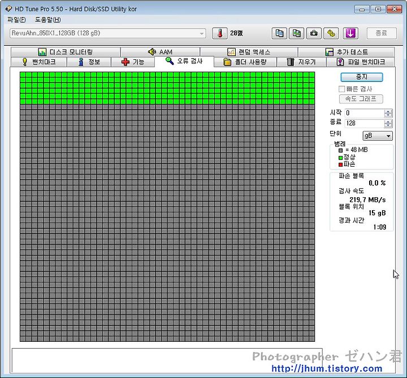Click the camera save screenshot icon
The width and height of the screenshot is (407, 378).
click(x=314, y=33)
